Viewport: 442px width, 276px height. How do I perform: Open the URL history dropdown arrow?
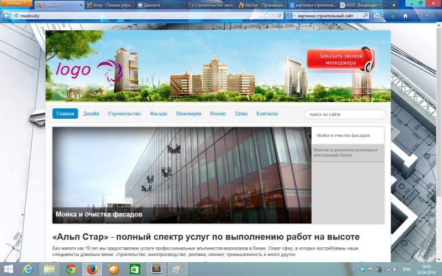273,16
